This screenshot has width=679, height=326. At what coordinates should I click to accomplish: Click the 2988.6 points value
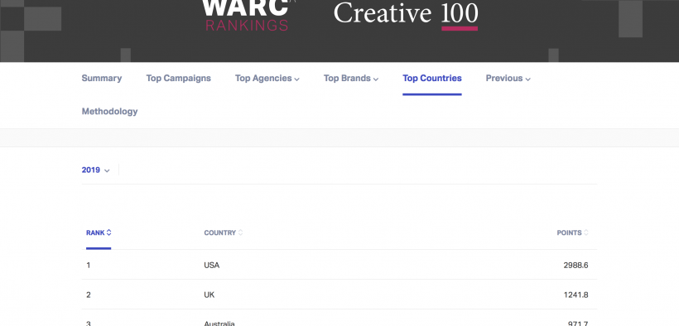point(575,265)
